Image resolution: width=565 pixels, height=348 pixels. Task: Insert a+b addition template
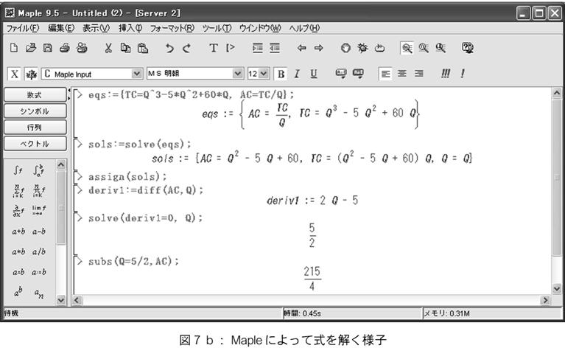point(18,232)
